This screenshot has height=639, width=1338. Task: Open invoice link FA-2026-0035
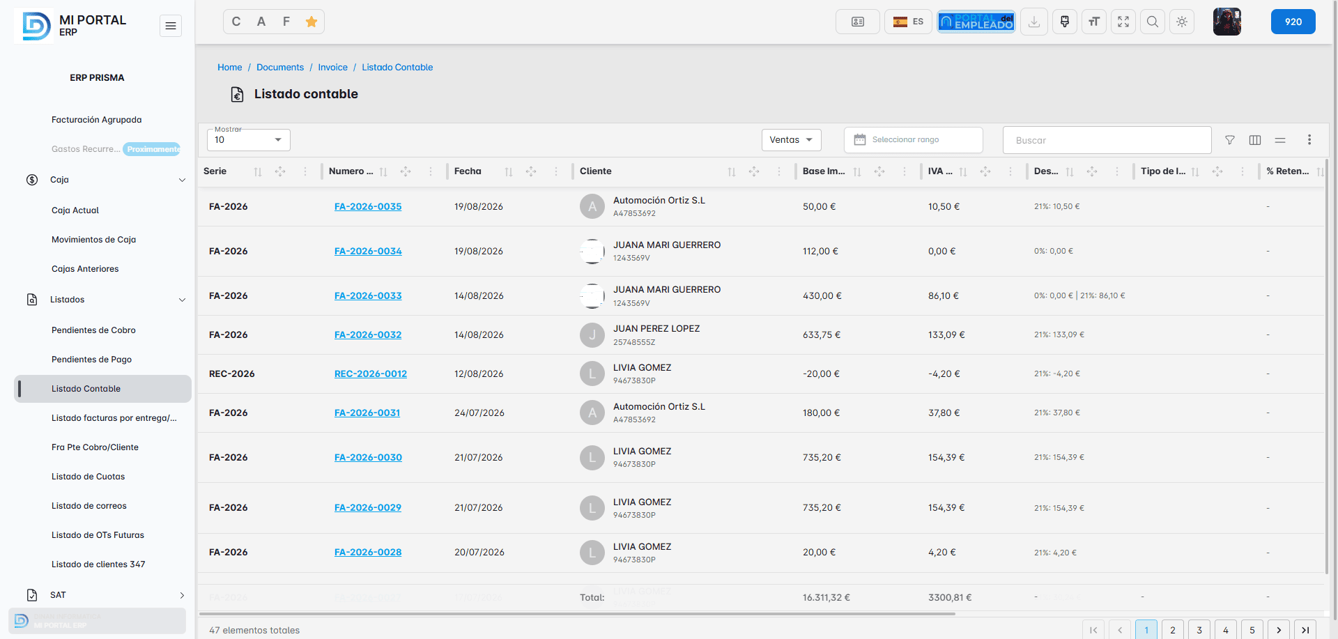(x=368, y=207)
